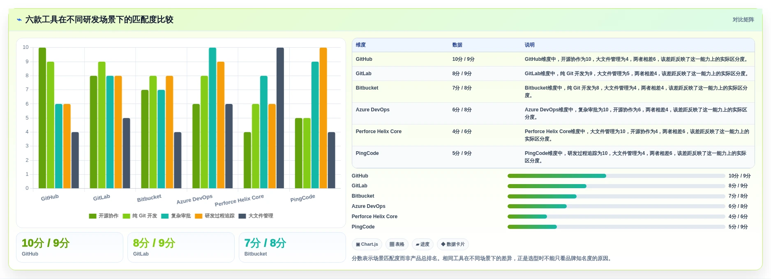This screenshot has width=771, height=279.
Task: Select the GitHub table row name
Action: 364,59
